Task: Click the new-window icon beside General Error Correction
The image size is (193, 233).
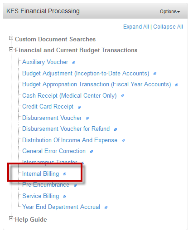Action: [92, 152]
